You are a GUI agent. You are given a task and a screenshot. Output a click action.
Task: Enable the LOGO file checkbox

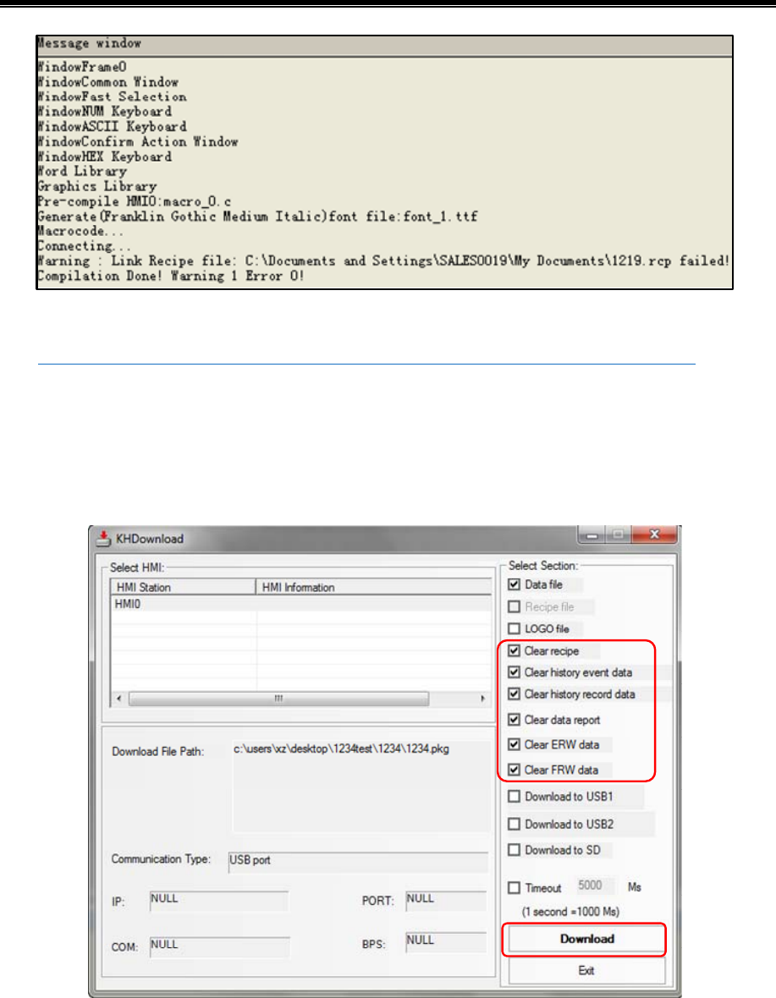click(x=515, y=629)
